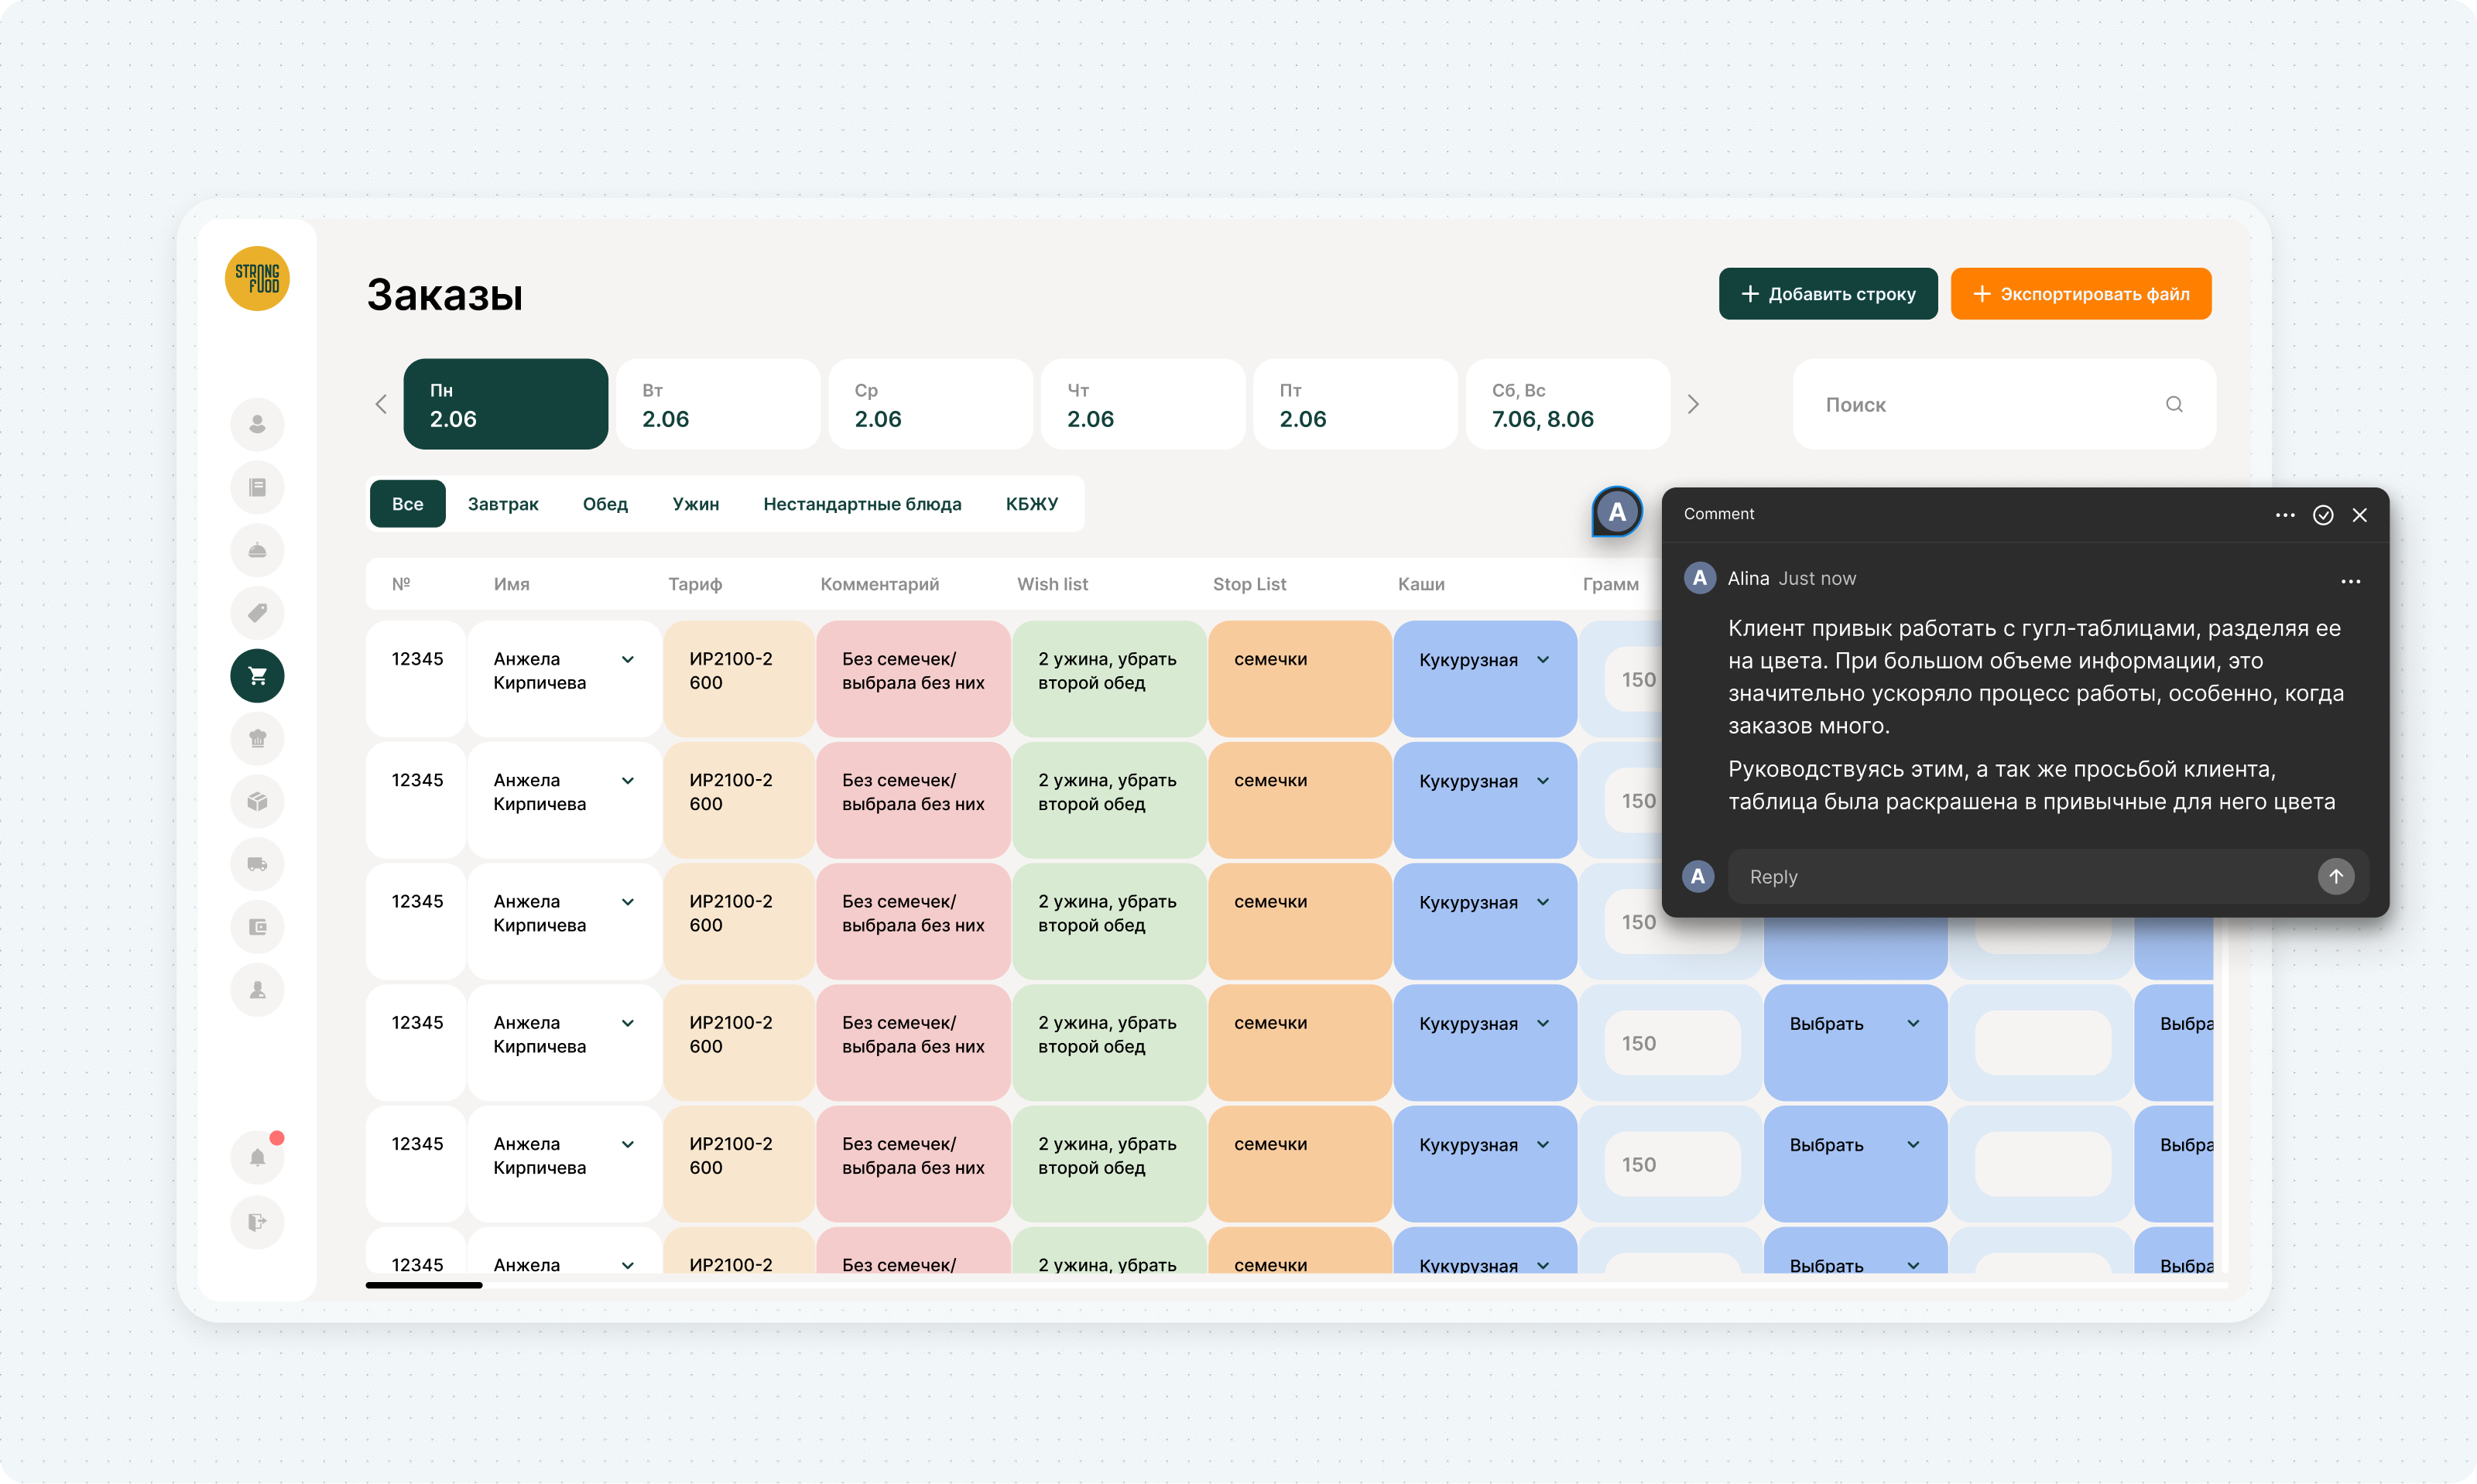
Task: Open the shopping cart orders section
Action: 257,676
